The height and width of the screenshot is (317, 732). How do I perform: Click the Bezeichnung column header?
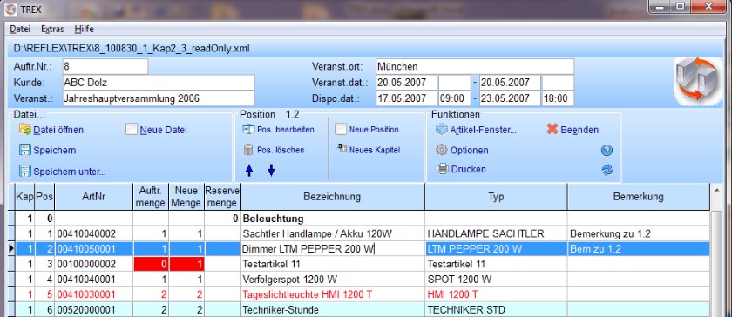[332, 197]
